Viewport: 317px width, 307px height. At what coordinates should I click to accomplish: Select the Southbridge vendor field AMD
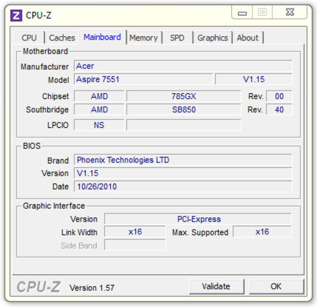point(99,109)
